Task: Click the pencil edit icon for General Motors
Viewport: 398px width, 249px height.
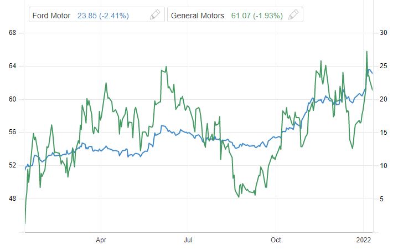Action: click(x=294, y=16)
